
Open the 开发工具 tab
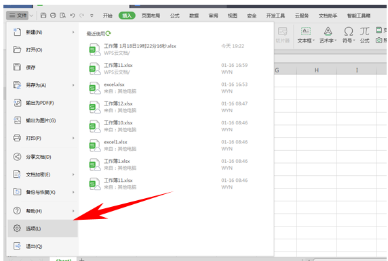[275, 16]
